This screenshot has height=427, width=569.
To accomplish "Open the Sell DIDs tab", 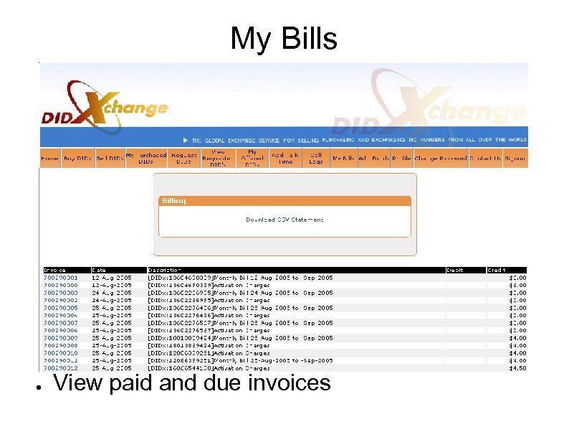I will [x=110, y=158].
